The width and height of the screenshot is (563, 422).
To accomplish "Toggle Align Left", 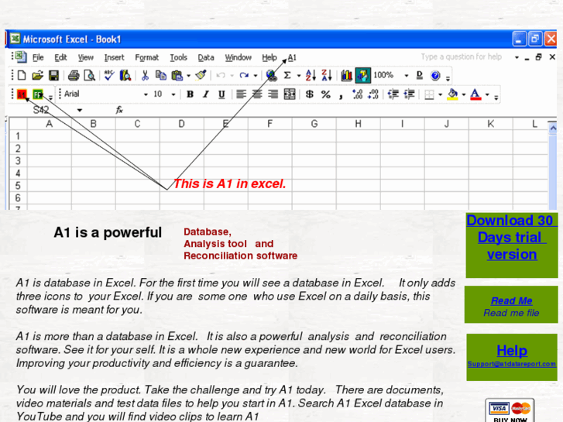I will (242, 94).
